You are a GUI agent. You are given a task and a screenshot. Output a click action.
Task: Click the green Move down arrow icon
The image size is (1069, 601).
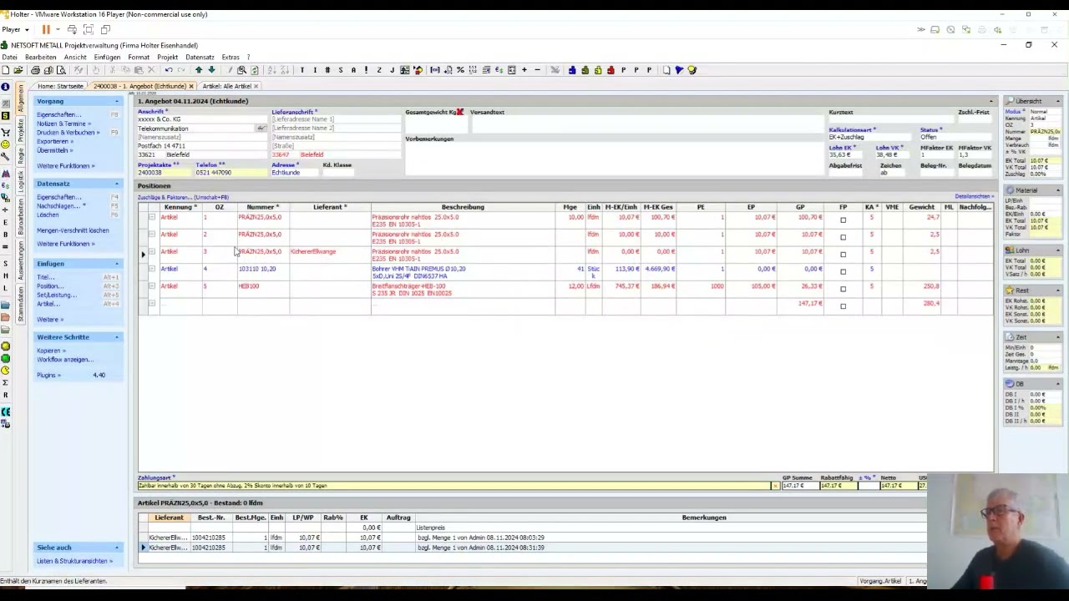211,70
